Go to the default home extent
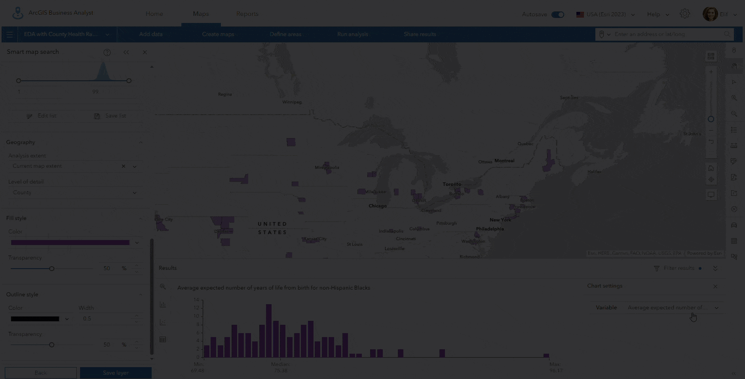745x379 pixels. (x=711, y=168)
